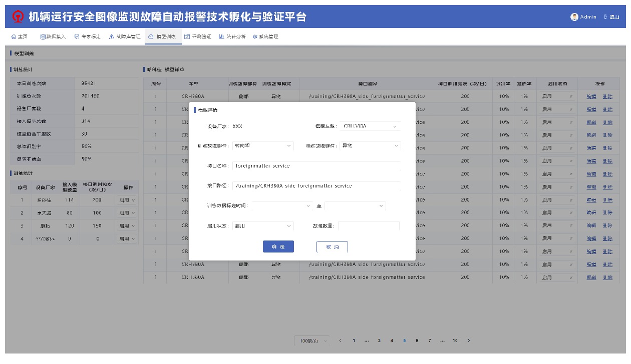631x364 pixels.
Task: Open the 启用状态 dropdown in dialog
Action: 263,226
